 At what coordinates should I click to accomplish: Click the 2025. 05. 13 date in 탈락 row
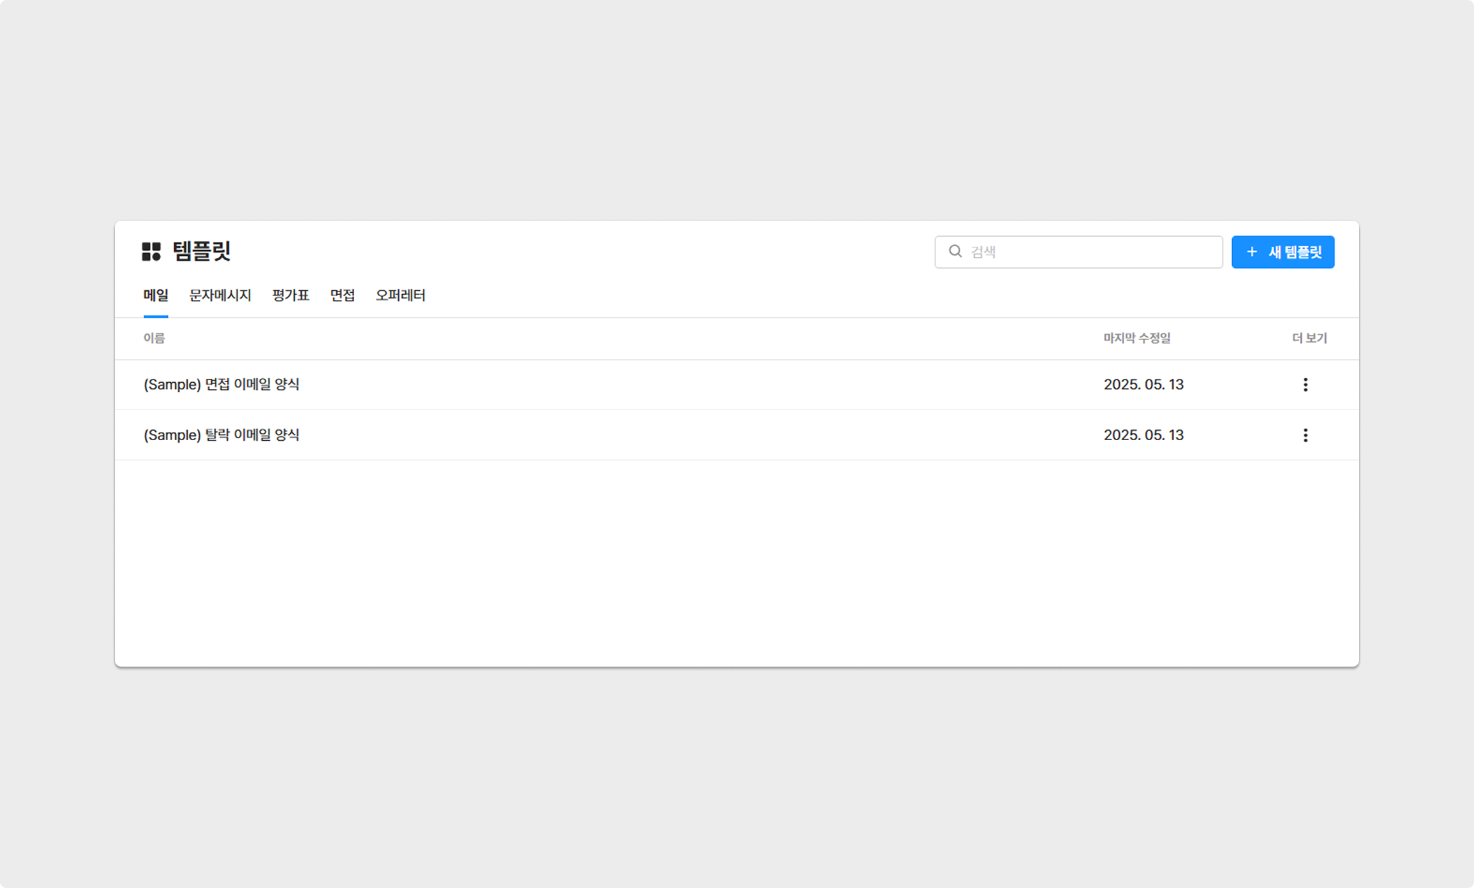tap(1143, 435)
